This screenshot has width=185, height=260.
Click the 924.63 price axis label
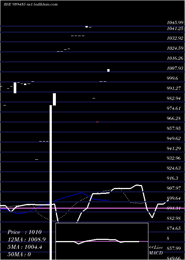coord(174,168)
